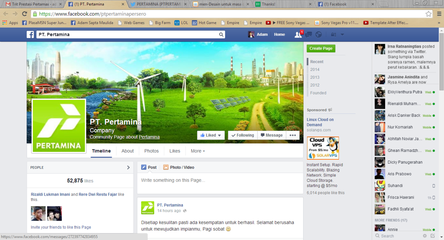Click the Pertamina logo profile picture

tap(59, 126)
